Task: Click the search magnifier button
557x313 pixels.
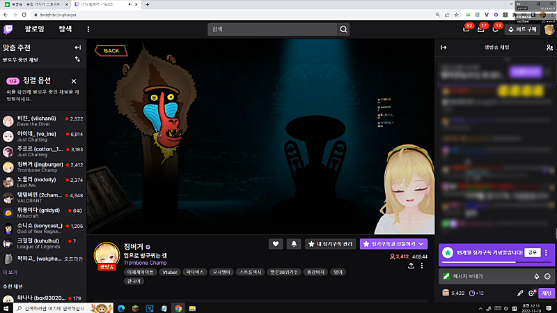Action: click(343, 29)
